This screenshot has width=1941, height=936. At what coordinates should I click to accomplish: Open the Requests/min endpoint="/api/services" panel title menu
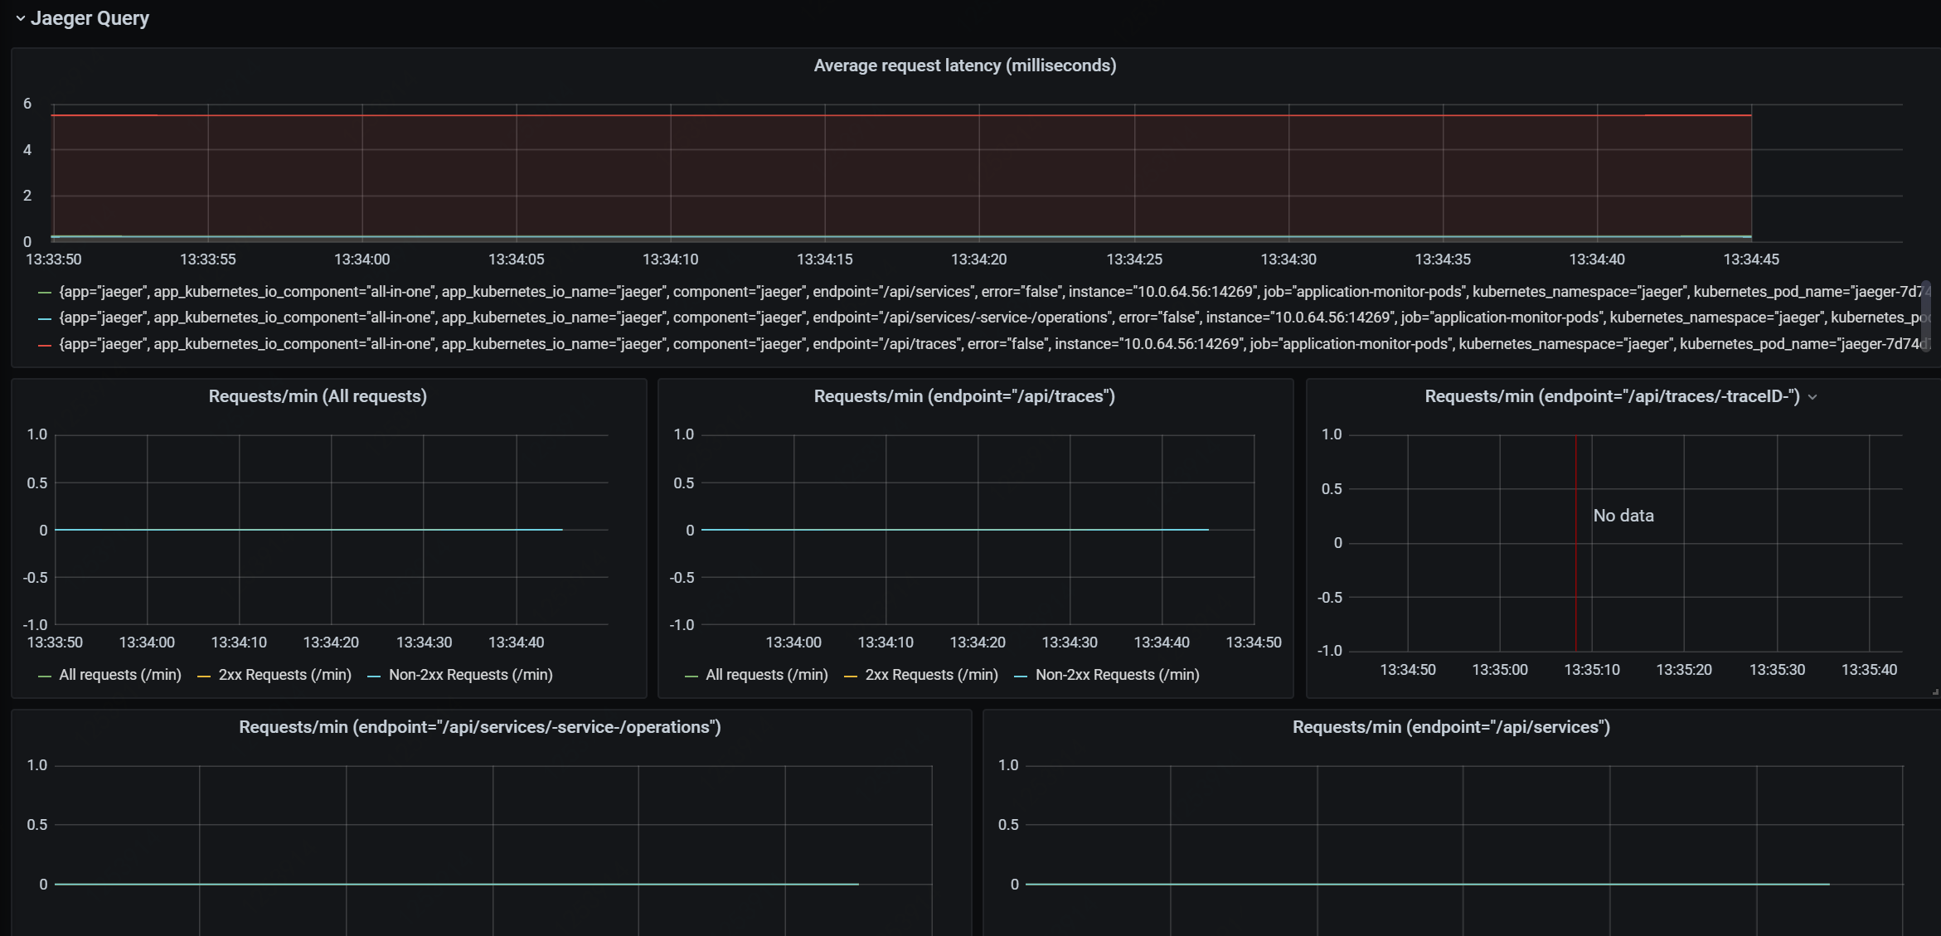[x=1450, y=727]
